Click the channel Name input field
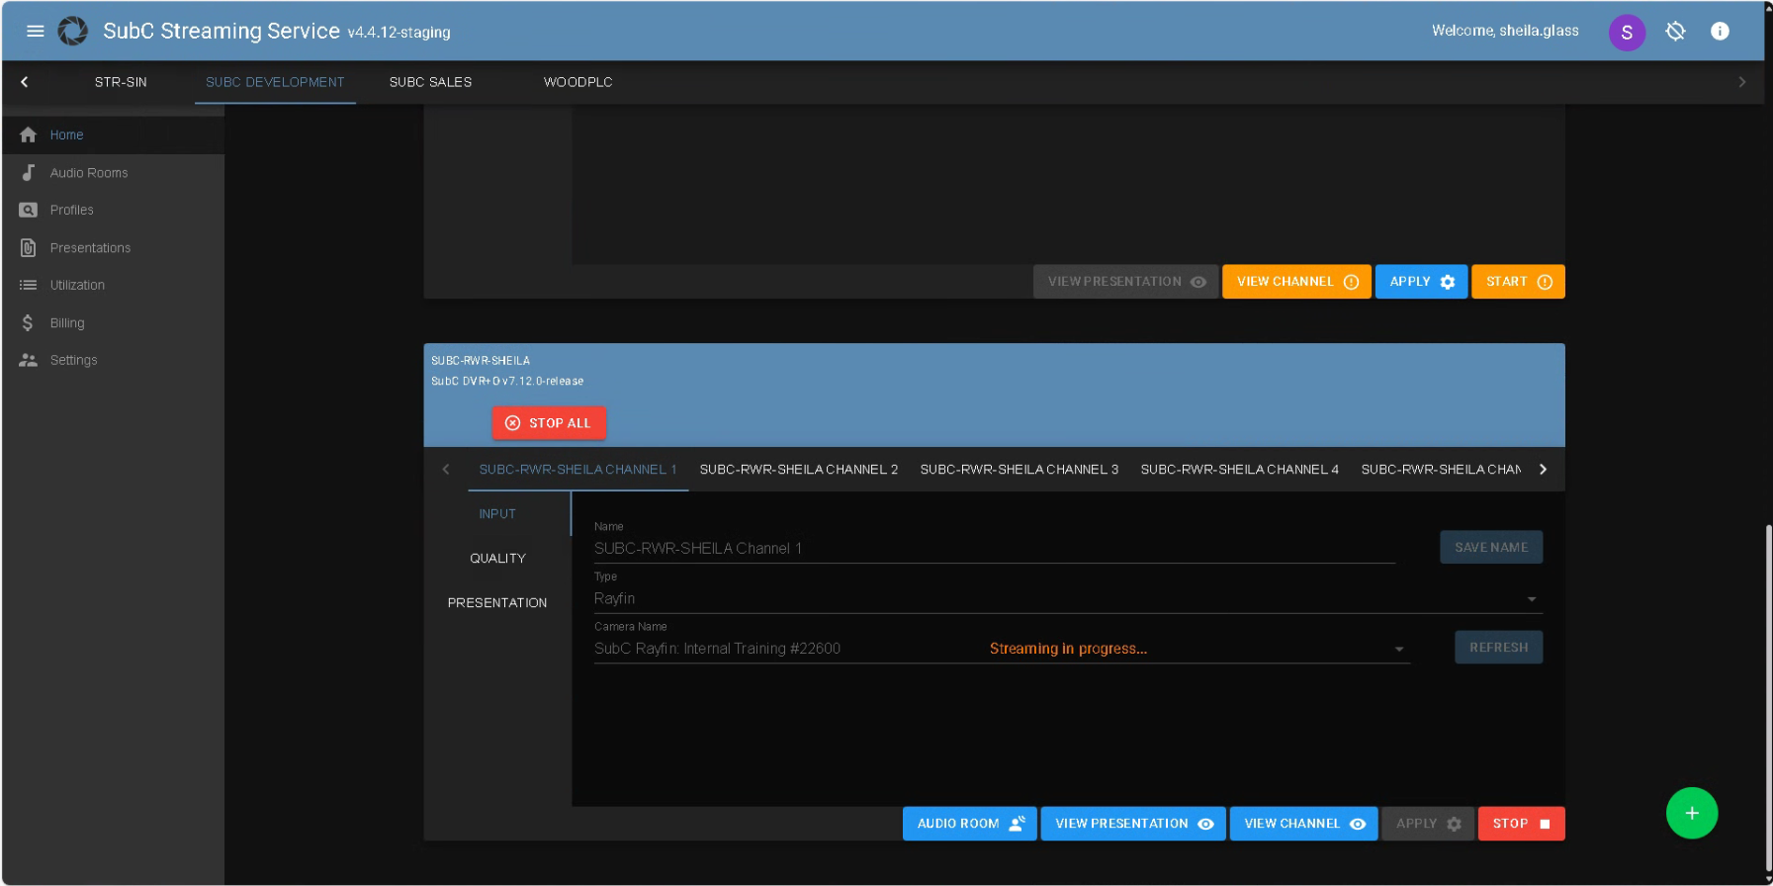 click(993, 549)
